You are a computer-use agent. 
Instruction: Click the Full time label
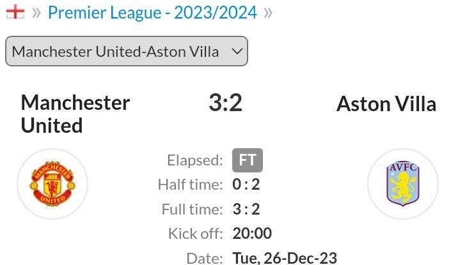click(x=192, y=209)
